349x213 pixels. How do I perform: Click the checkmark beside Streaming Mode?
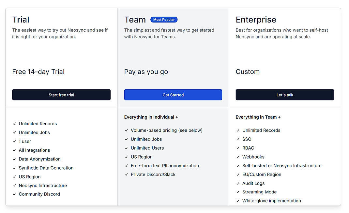point(238,192)
